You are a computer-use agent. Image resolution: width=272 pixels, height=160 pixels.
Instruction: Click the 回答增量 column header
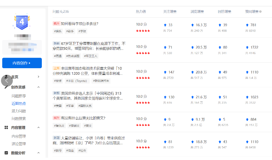pyautogui.click(x=225, y=11)
